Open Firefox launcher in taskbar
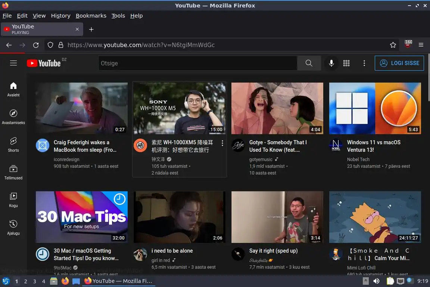Viewport: 430px width, 287px height. pos(65,281)
